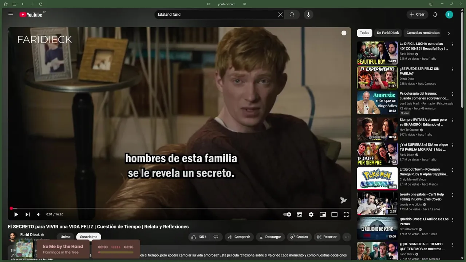Open options for Psicoterapia del trauma video
The image size is (466, 262).
(453, 94)
